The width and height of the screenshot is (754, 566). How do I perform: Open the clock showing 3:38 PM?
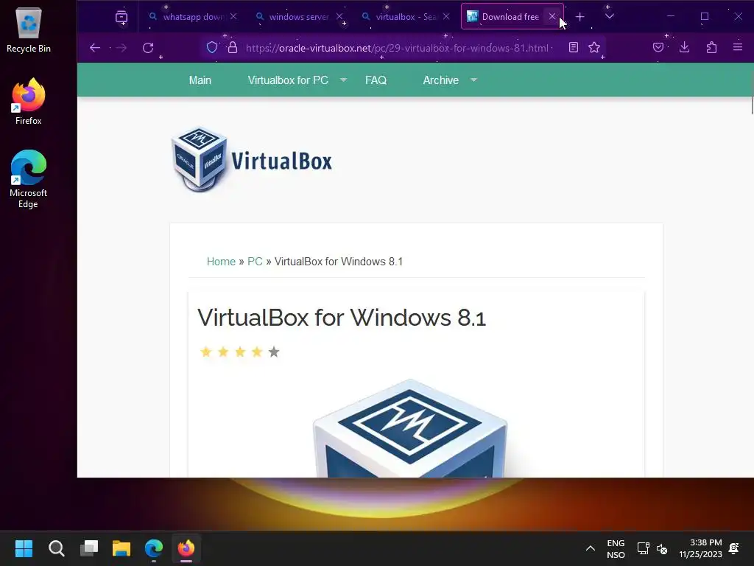701,548
